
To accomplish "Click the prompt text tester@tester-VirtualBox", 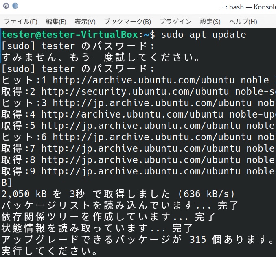I will pos(70,35).
